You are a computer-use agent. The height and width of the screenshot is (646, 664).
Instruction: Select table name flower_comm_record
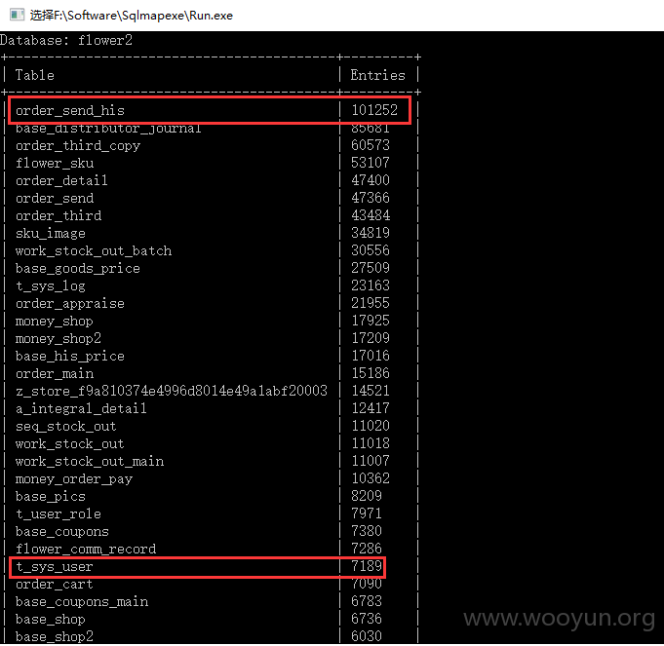[x=86, y=550]
